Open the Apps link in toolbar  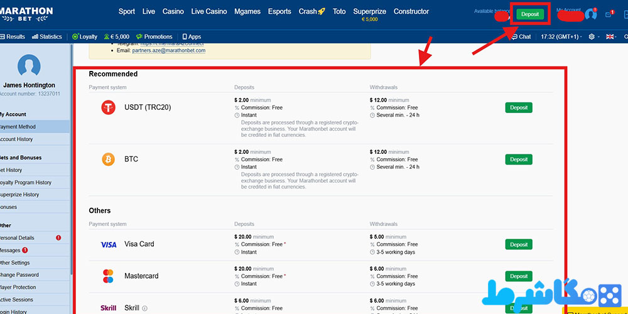(x=192, y=36)
